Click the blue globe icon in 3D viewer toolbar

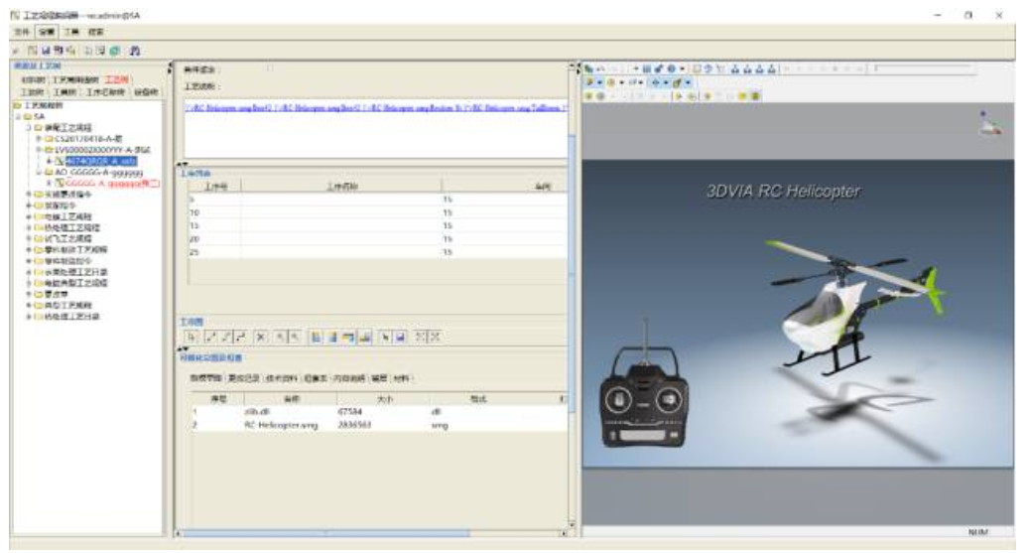tap(672, 69)
